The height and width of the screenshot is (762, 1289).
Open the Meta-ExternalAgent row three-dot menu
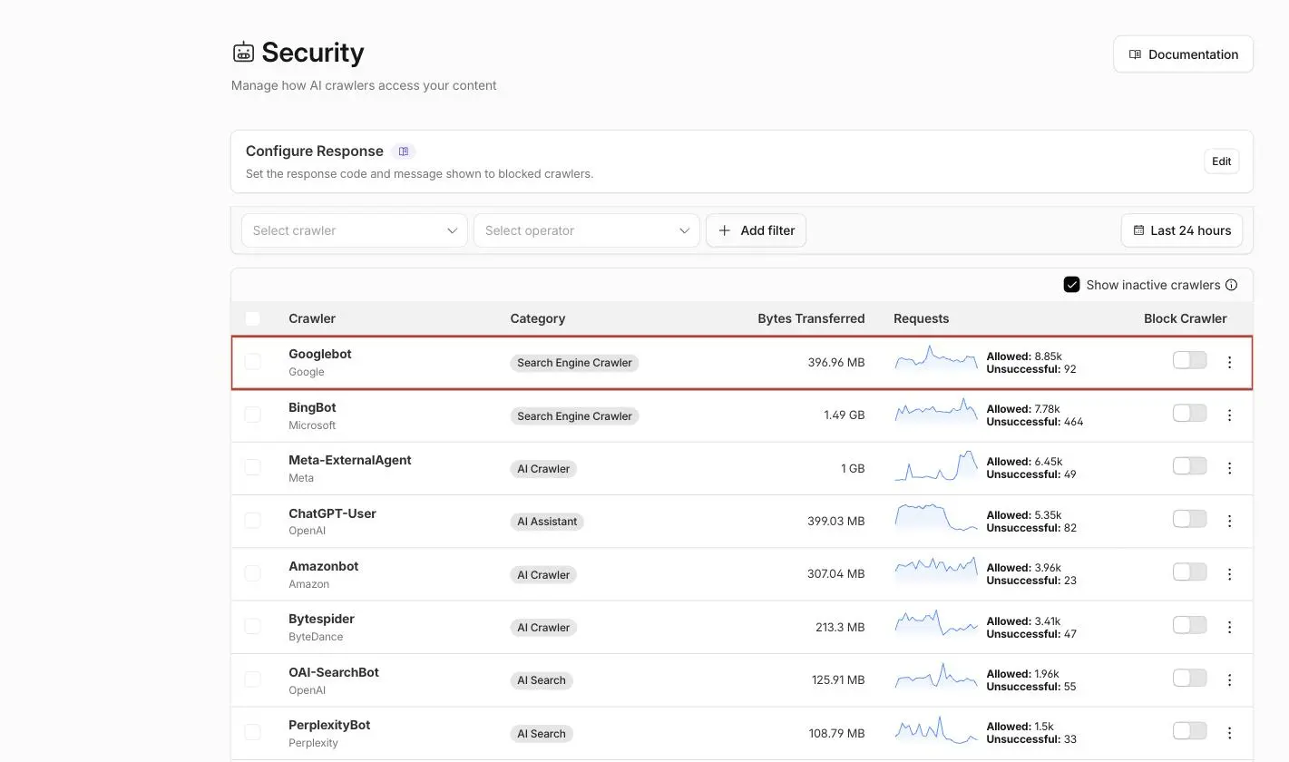1229,468
